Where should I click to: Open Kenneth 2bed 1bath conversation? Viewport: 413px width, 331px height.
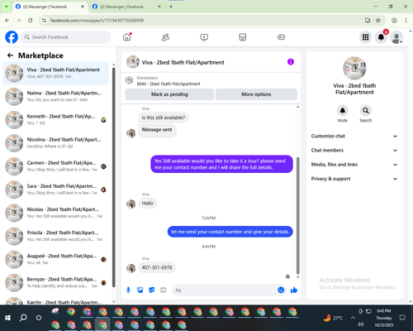[x=55, y=120]
